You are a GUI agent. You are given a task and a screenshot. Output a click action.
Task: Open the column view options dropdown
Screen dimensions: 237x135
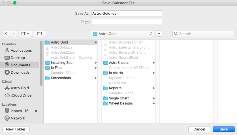click(x=25, y=34)
